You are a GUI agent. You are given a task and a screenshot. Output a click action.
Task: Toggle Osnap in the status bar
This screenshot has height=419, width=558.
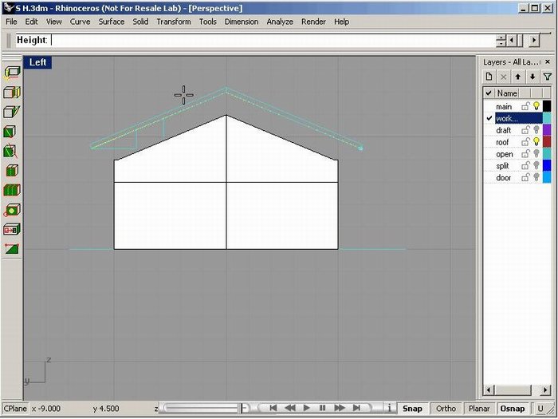point(512,408)
